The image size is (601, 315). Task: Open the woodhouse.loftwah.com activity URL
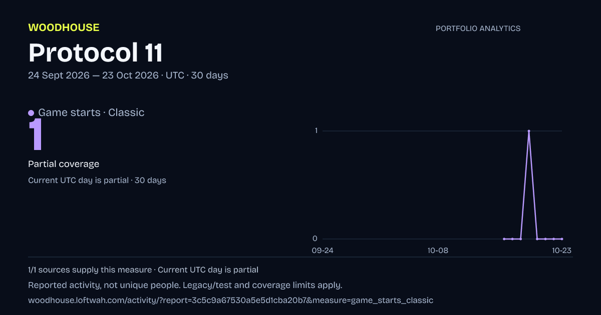click(x=230, y=300)
